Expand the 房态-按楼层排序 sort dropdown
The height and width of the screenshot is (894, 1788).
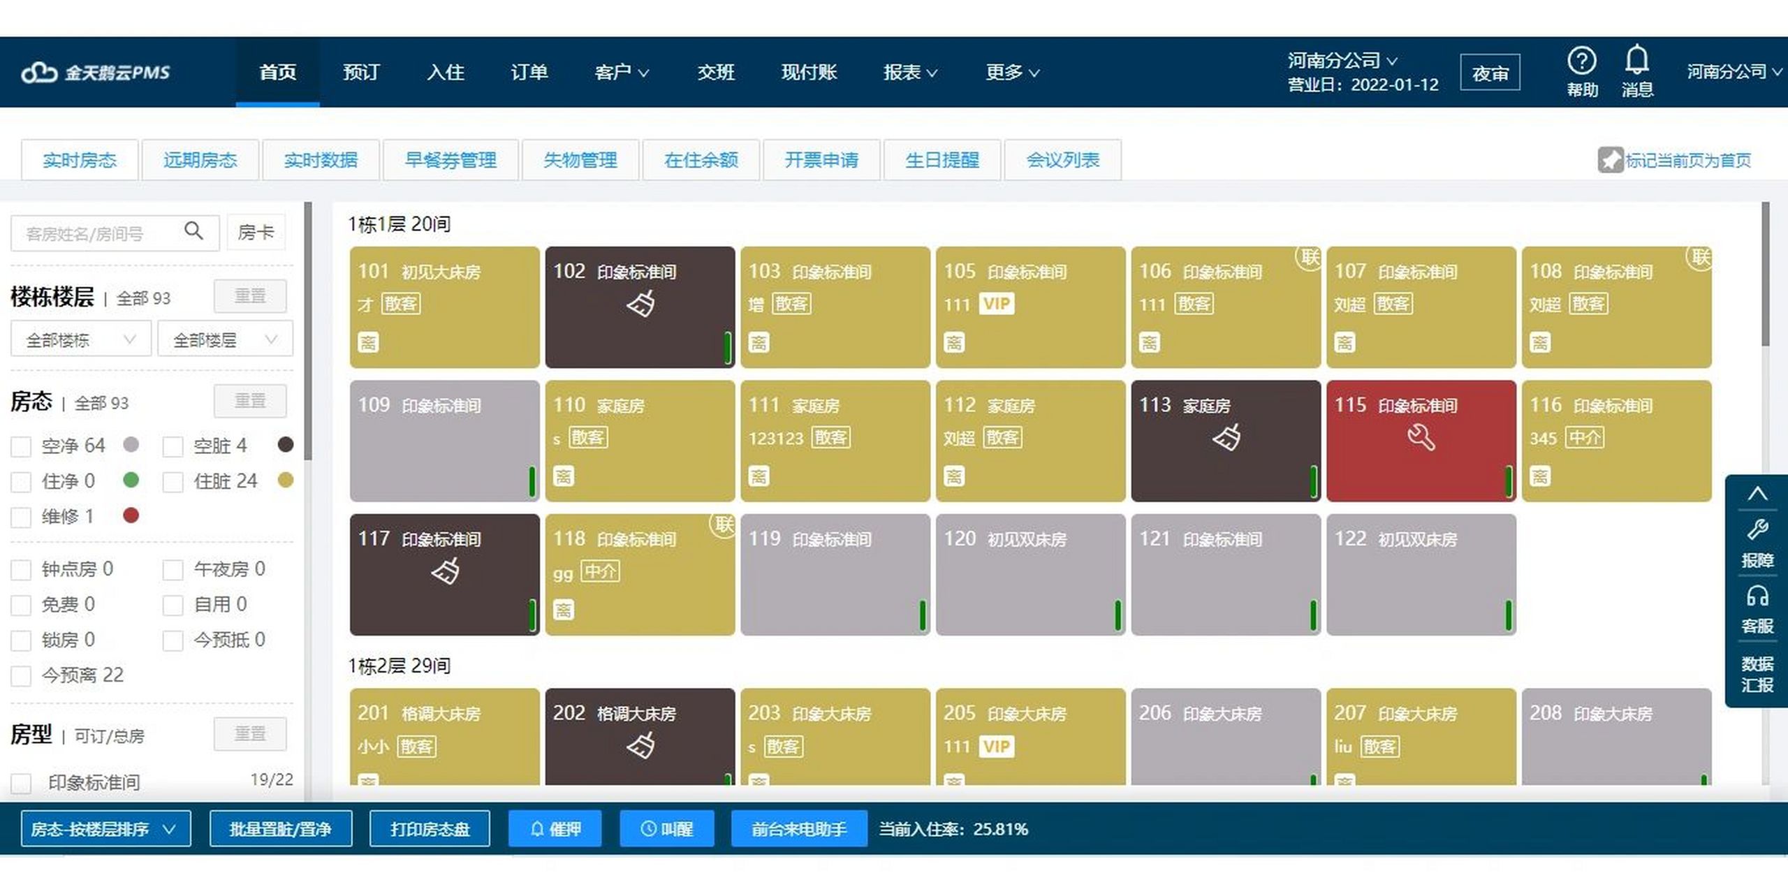[x=105, y=829]
